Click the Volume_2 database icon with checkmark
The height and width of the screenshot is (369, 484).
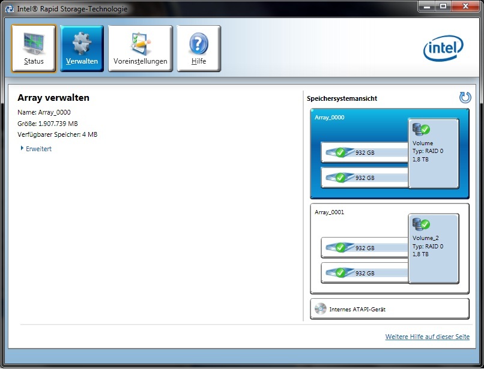click(421, 224)
